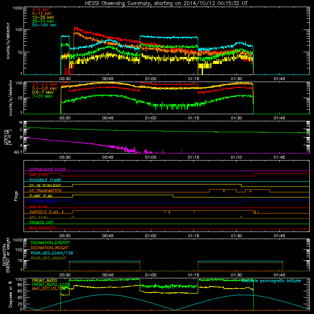This screenshot has width=314, height=314.
Task: Click the DECIMATION_WEIGHT legend label
Action: click(50, 248)
